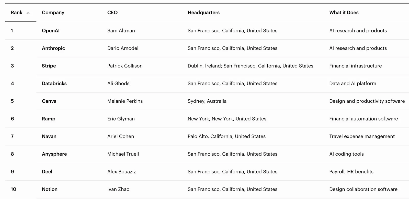
Task: Click CEO name Melanie Perkins
Action: click(x=125, y=101)
